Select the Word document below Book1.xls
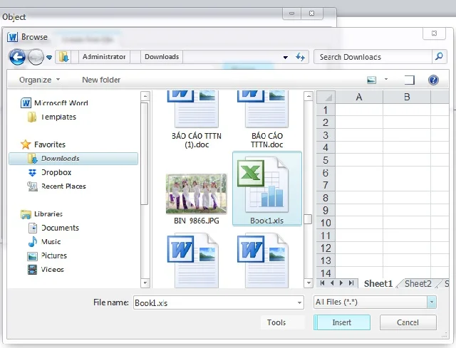Viewport: 456px width, 348px height. click(263, 260)
